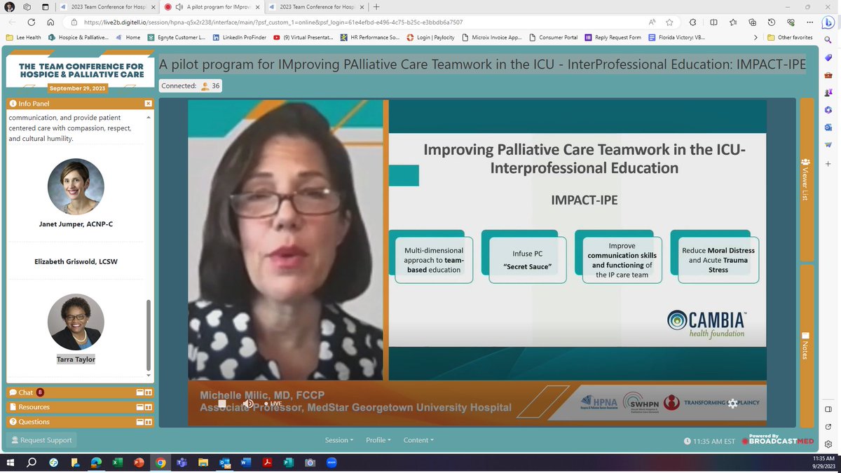
Task: Click the Questions question-mark icon
Action: pos(14,421)
